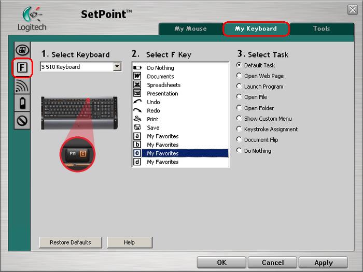Open the battery status sidebar icon
This screenshot has width=363, height=272.
click(22, 103)
